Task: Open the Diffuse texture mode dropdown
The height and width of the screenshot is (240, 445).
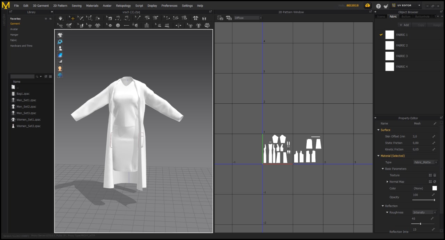Action: 248,18
